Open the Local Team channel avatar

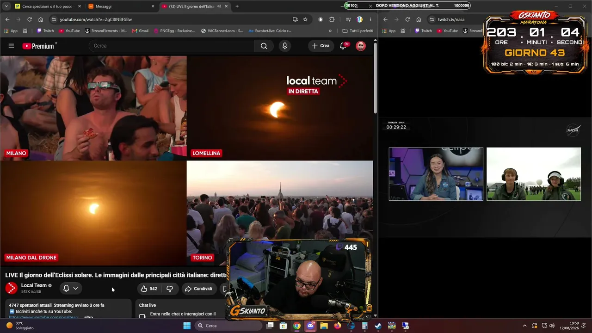click(x=12, y=288)
